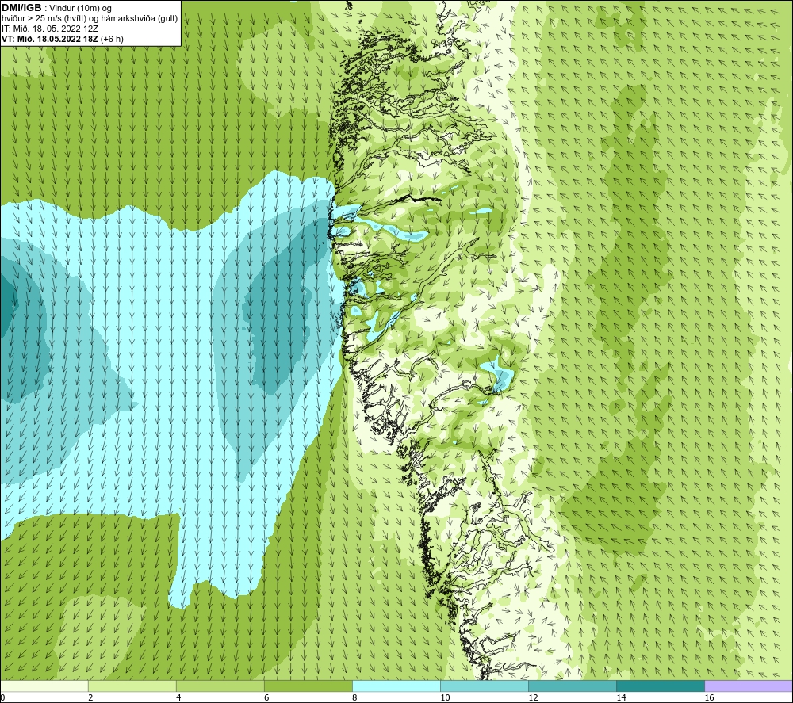Click the legend scale label '16'
Screen dimensions: 793x703
pos(709,698)
